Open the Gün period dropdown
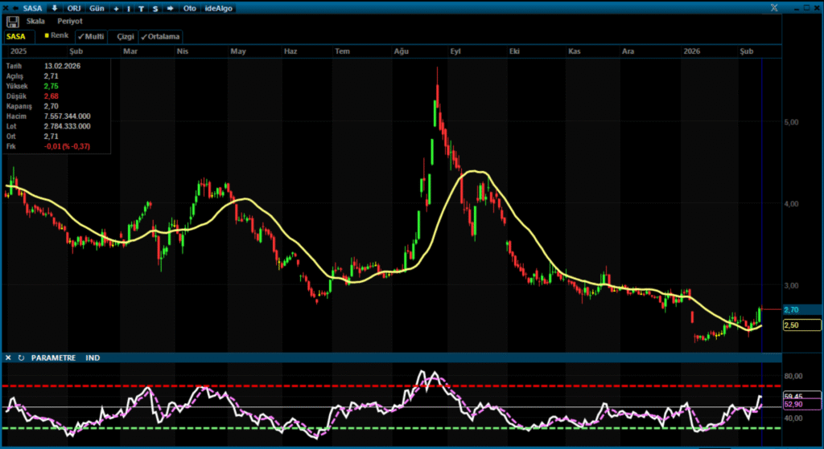 [x=97, y=8]
